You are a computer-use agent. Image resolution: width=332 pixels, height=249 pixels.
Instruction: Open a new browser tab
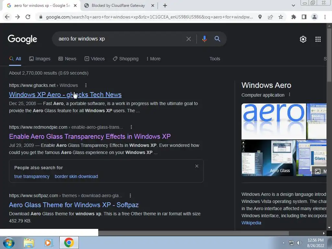tap(165, 6)
